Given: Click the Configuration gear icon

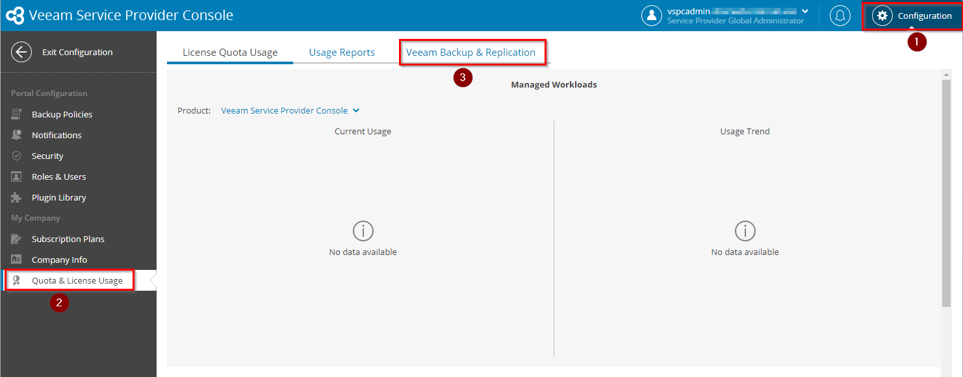Looking at the screenshot, I should click(882, 16).
